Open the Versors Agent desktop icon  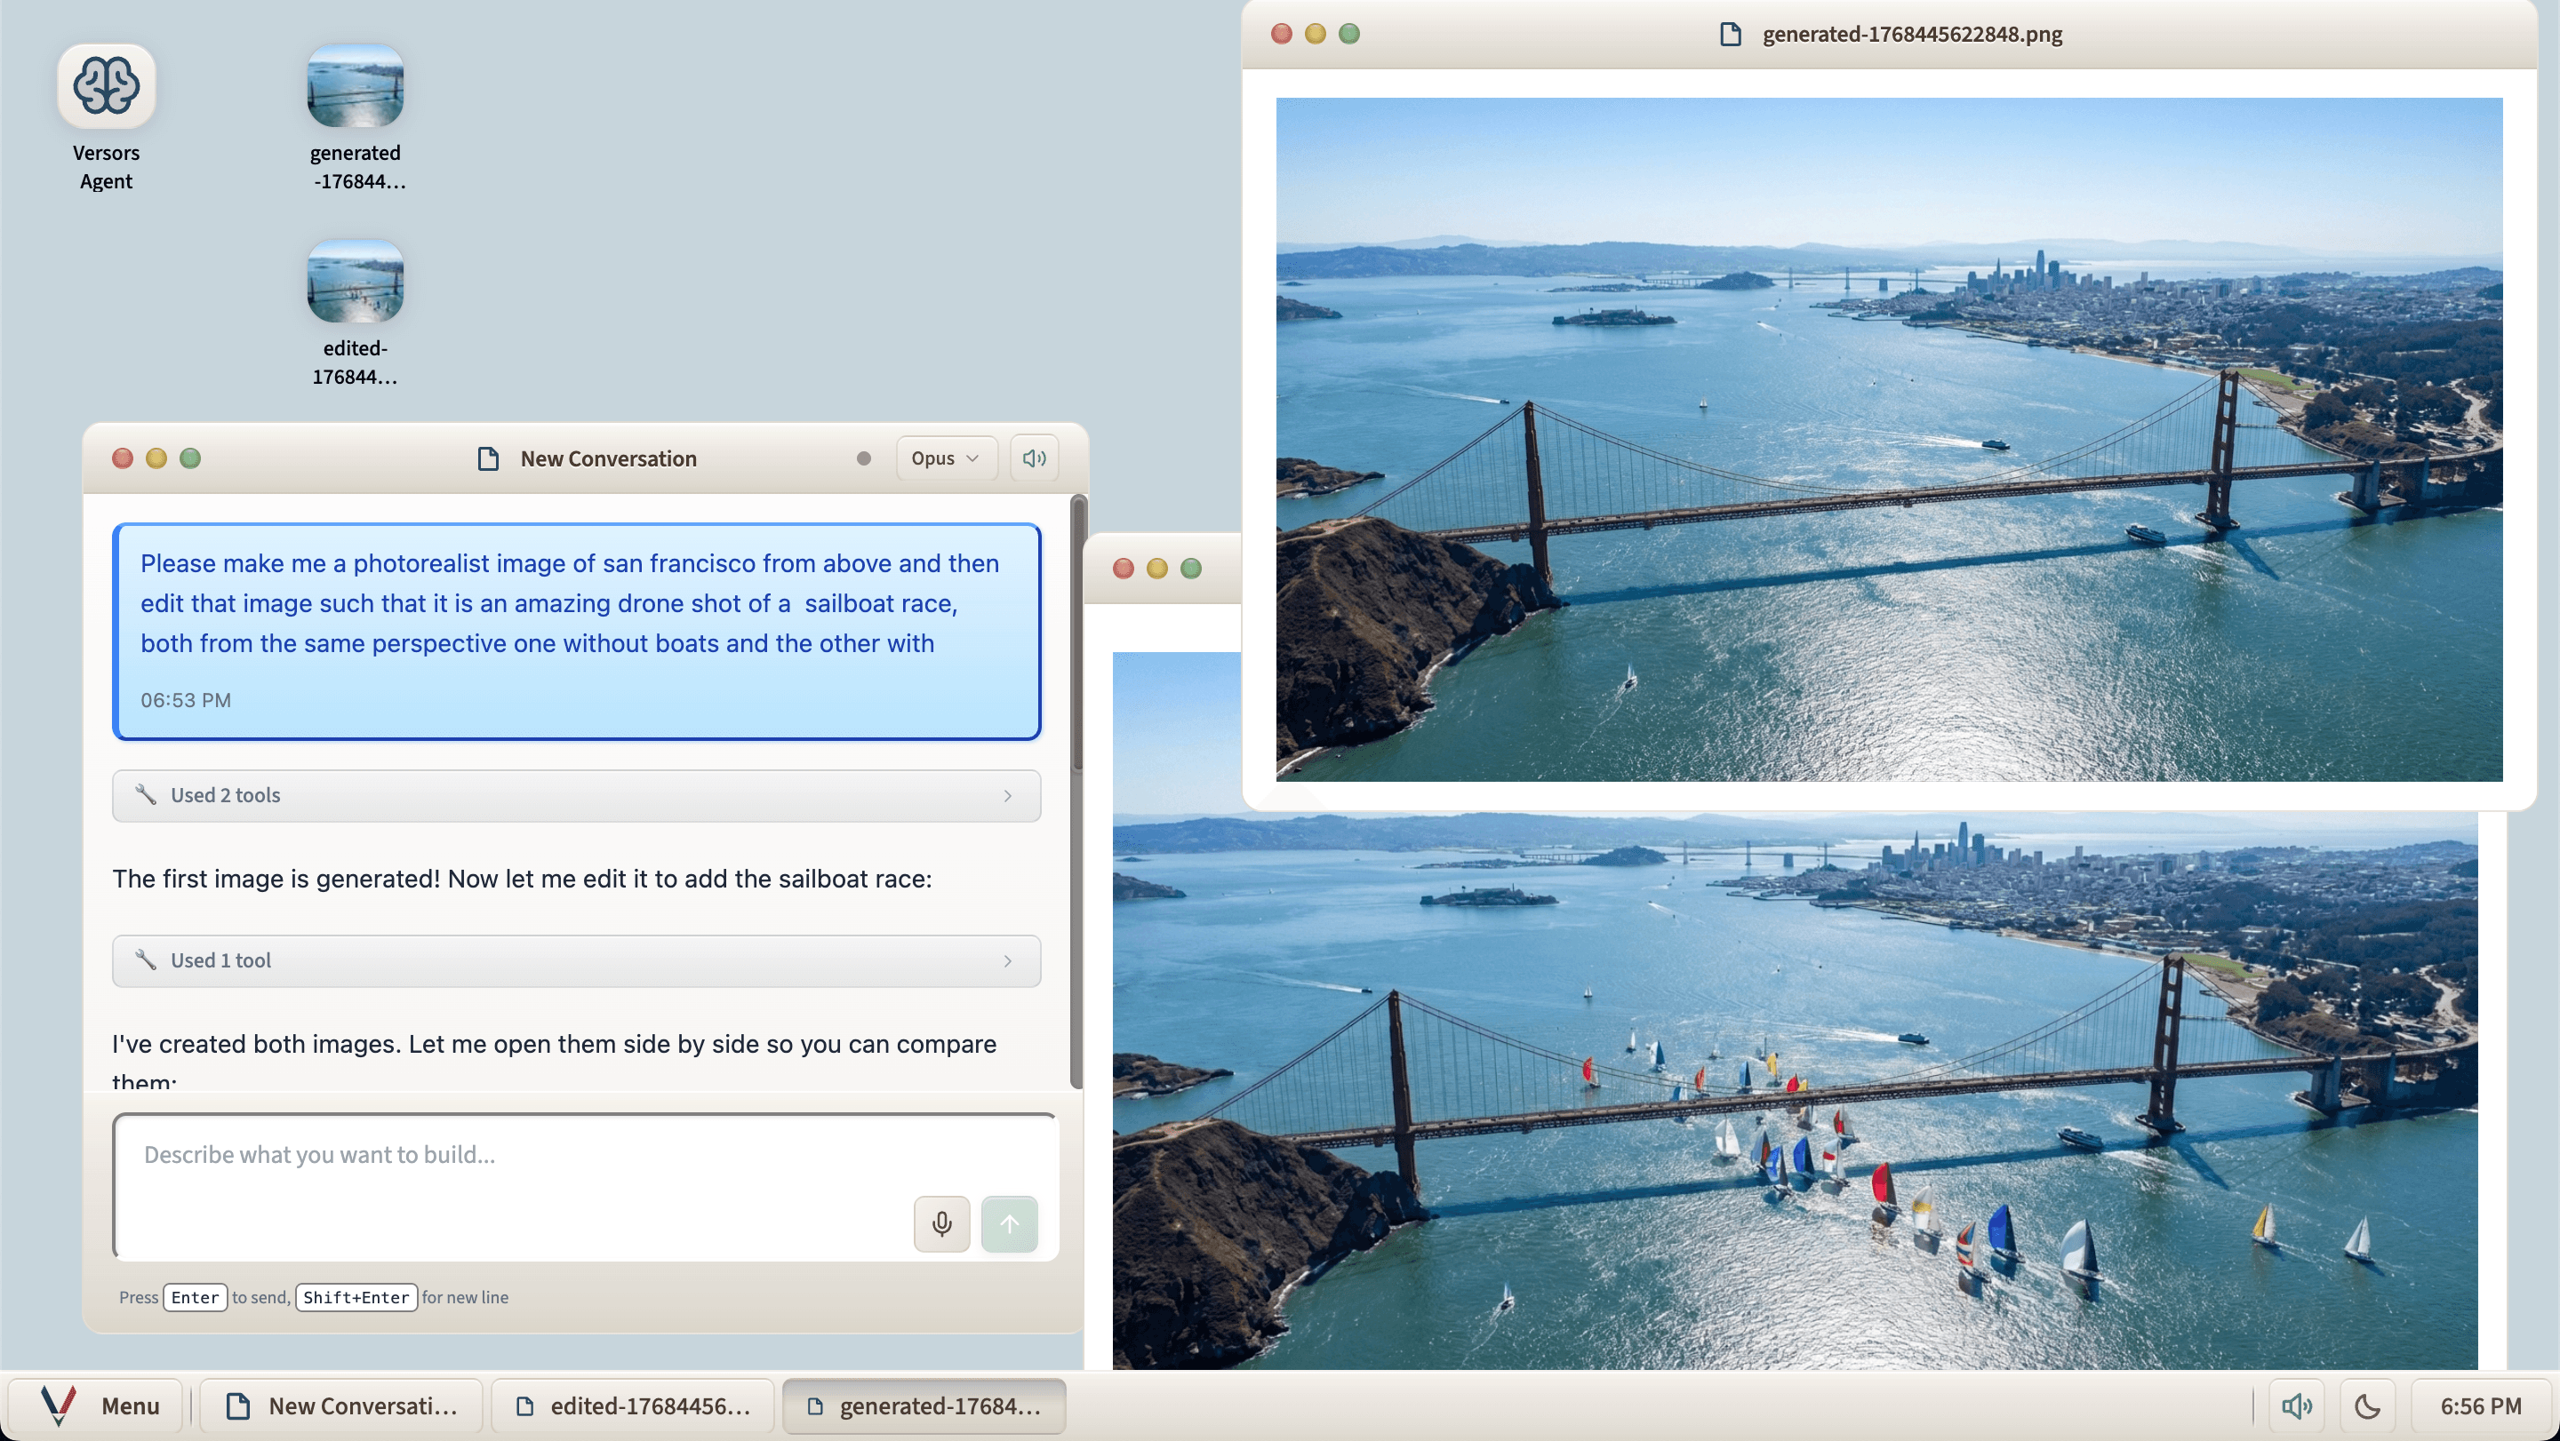point(106,86)
